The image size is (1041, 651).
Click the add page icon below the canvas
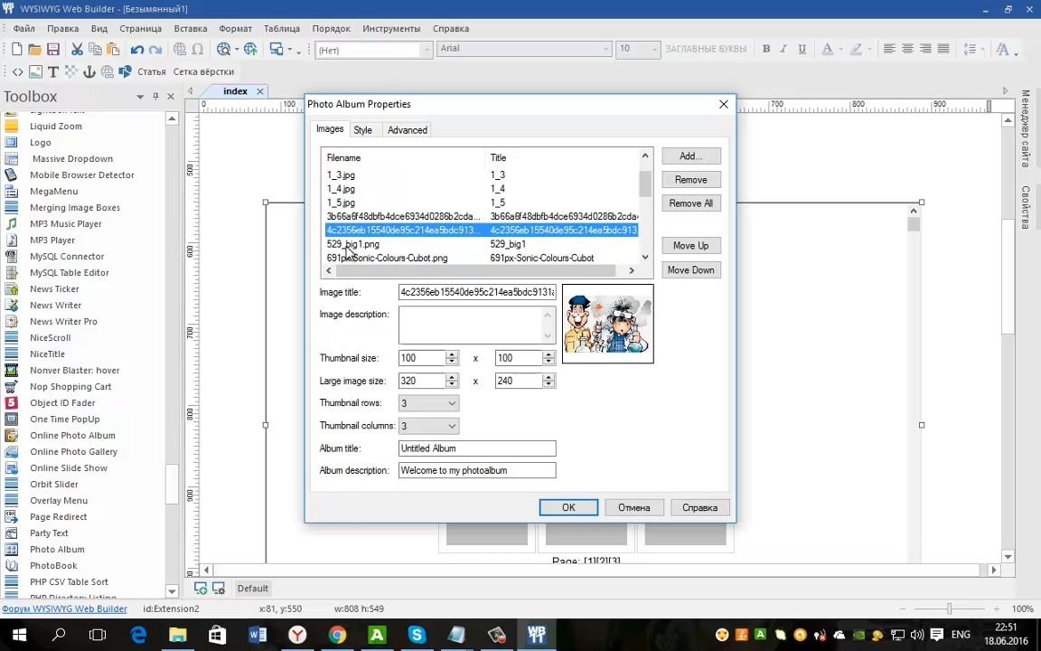[201, 589]
